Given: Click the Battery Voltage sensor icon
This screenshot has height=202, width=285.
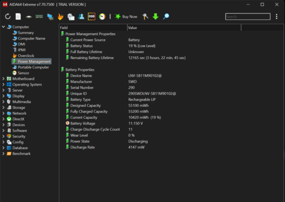Looking at the screenshot, I should (67, 123).
